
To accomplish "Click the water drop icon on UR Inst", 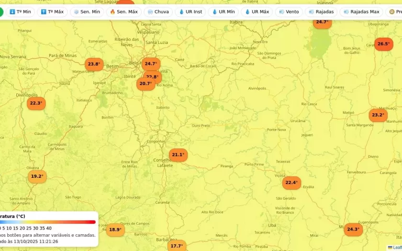I will click(181, 12).
